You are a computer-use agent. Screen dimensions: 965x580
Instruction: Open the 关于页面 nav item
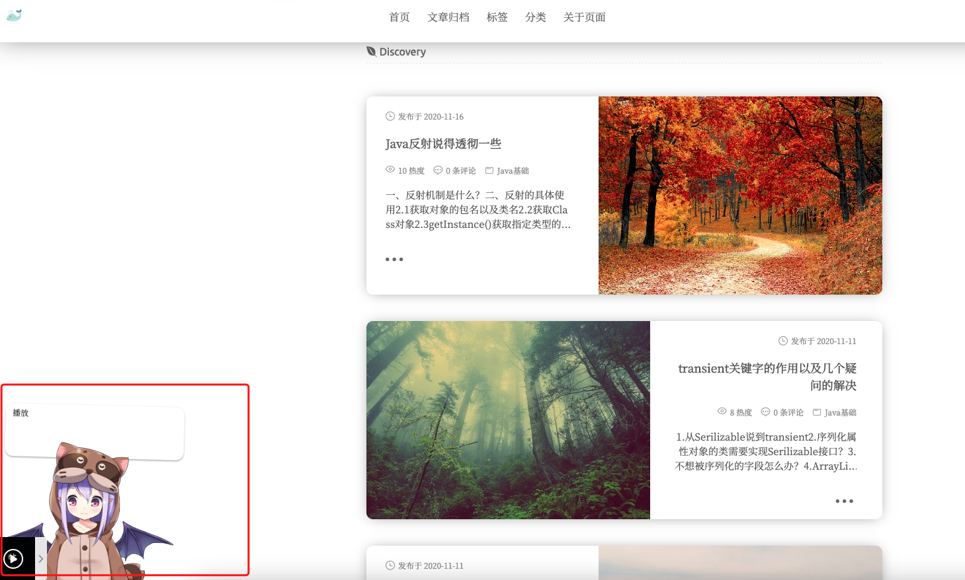pos(584,17)
